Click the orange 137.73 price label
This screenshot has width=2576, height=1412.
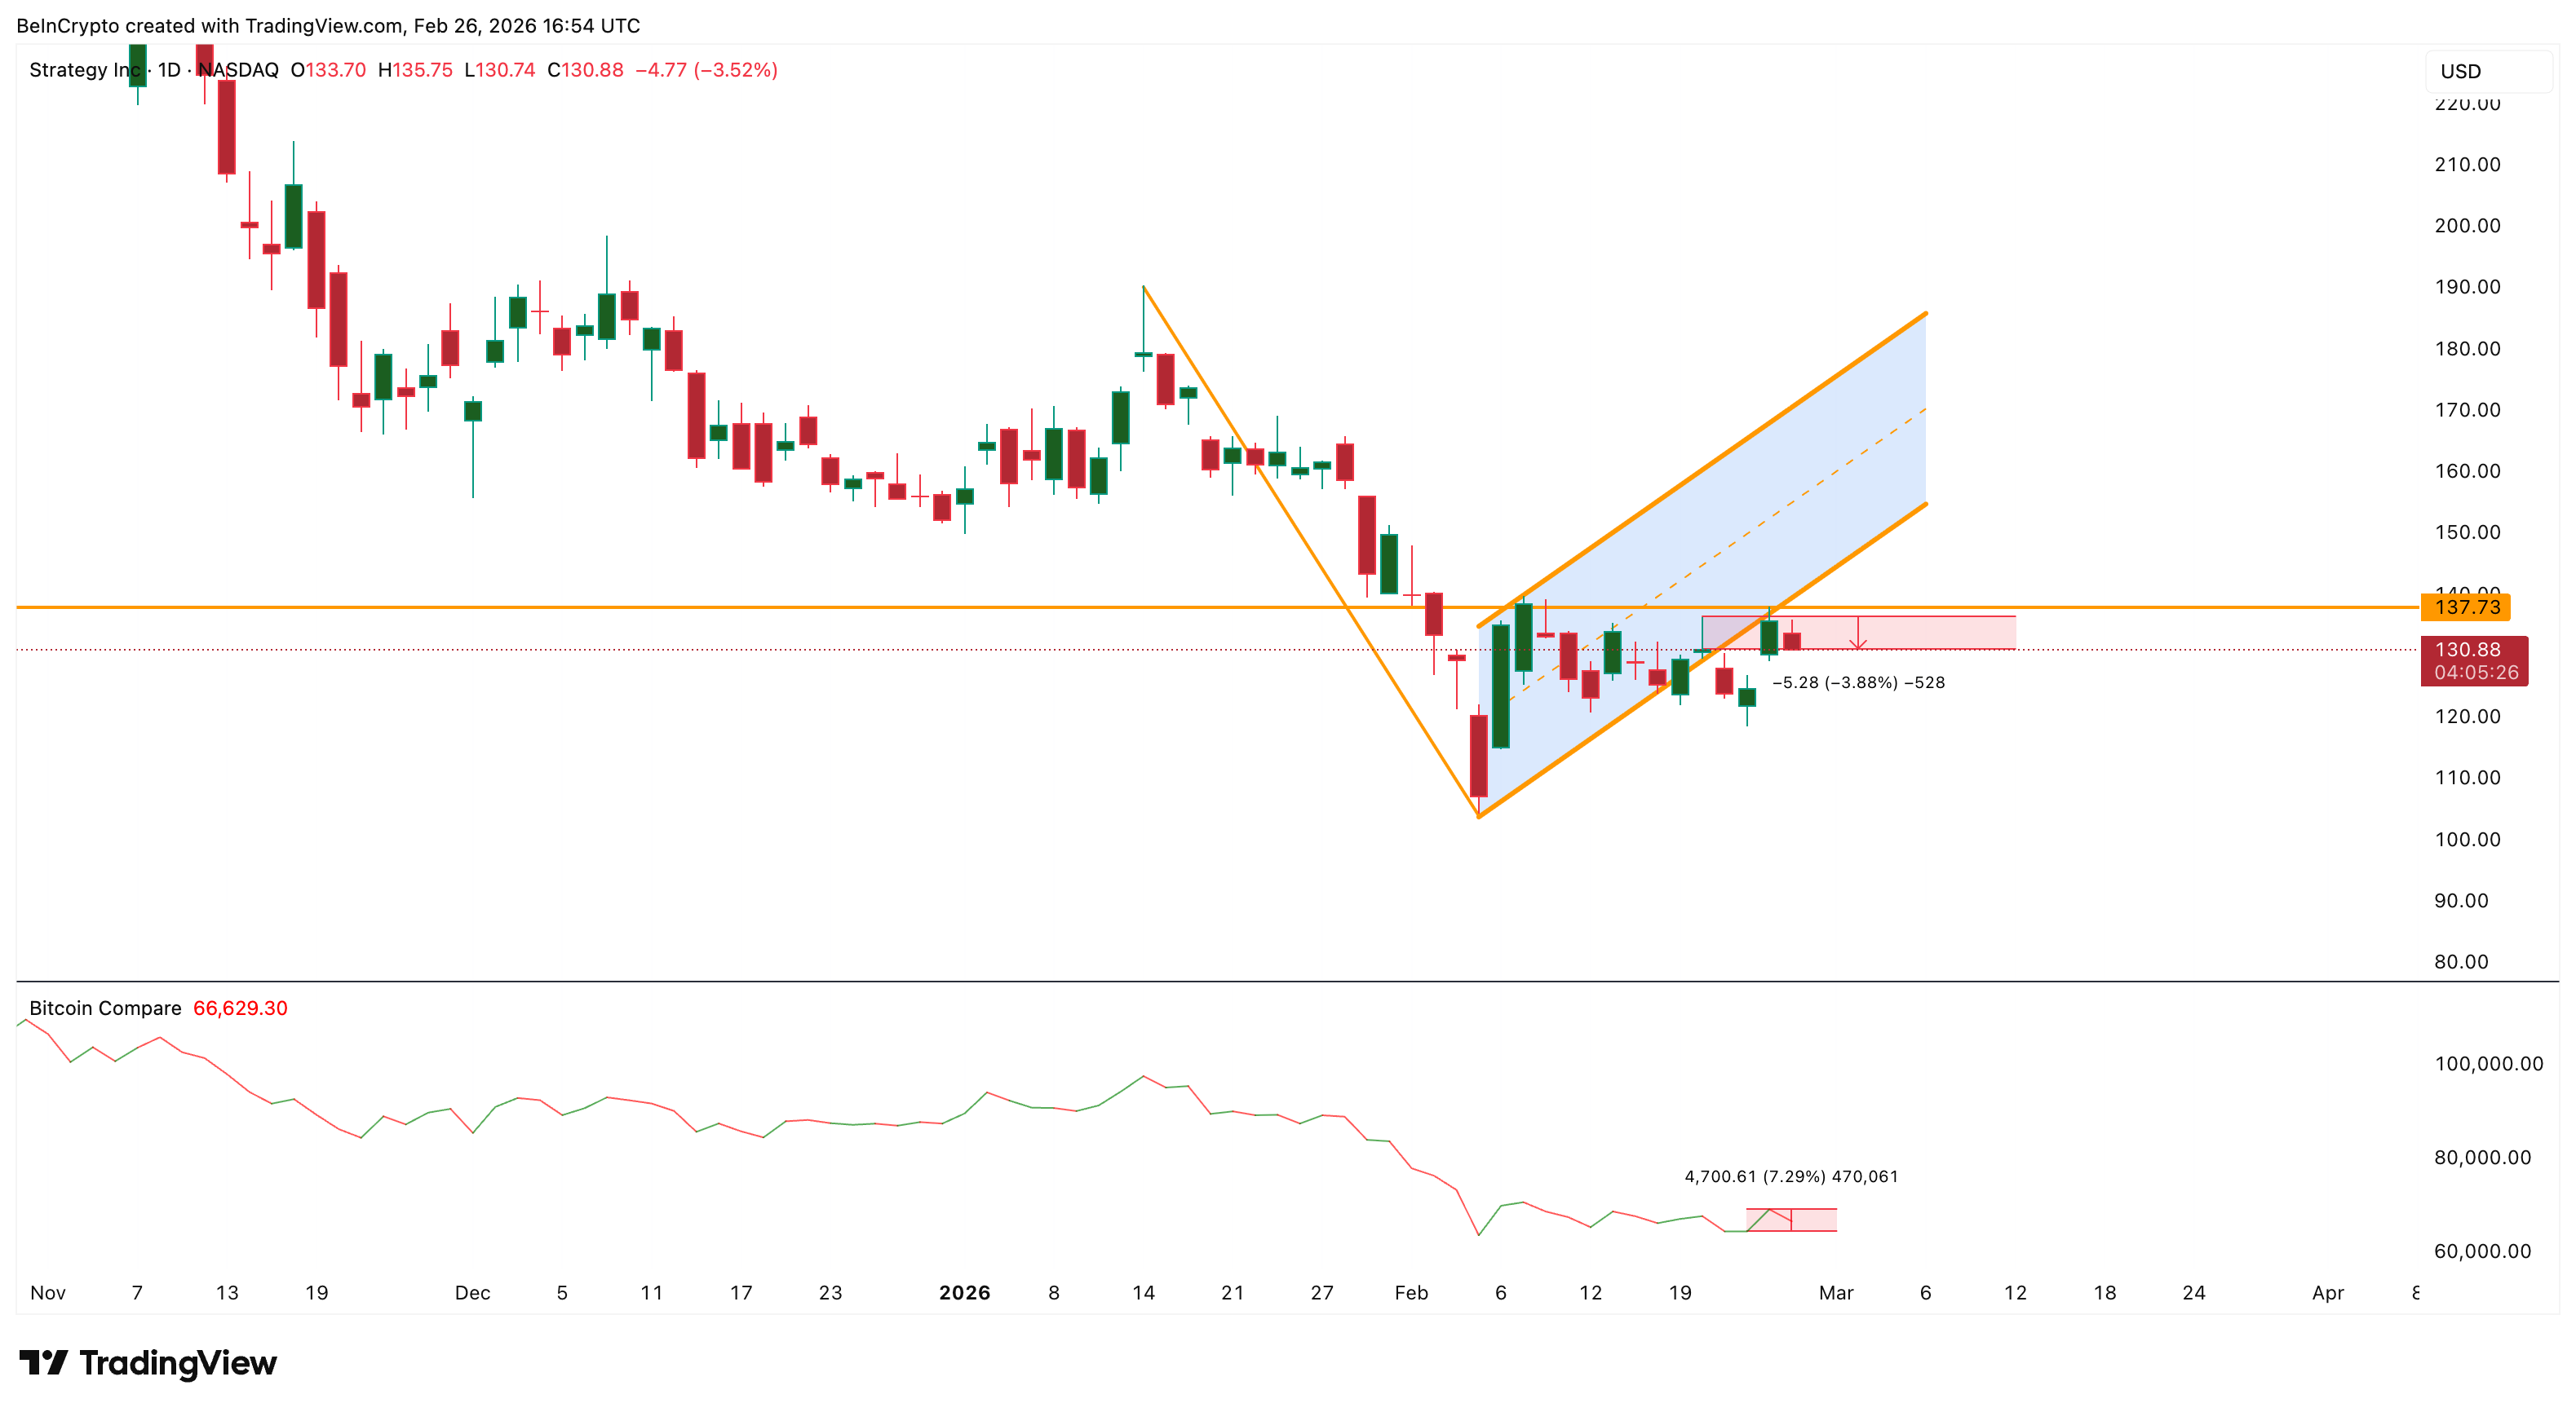(x=2465, y=607)
